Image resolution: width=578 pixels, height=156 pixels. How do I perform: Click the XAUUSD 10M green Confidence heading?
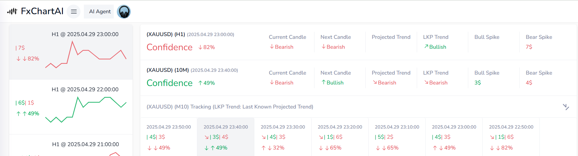coord(170,83)
